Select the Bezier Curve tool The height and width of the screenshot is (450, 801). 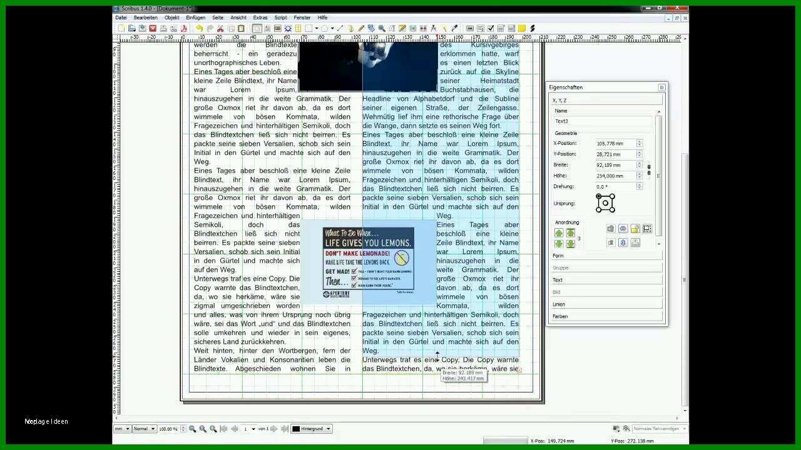click(x=350, y=28)
